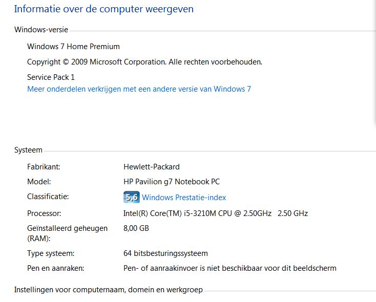
Task: Click the 5,6 performance rating badge
Action: point(131,197)
